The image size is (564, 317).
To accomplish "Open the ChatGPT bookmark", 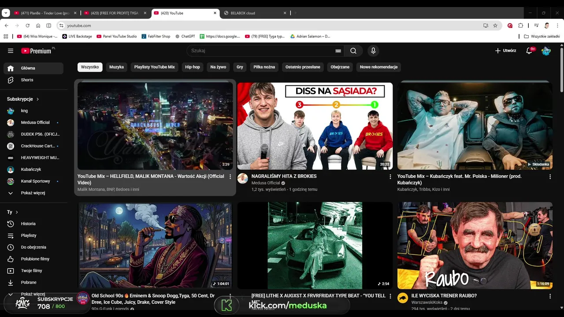I will pyautogui.click(x=185, y=37).
